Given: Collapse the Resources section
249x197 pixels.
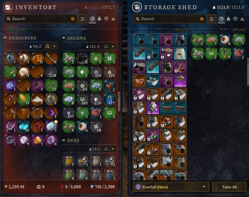Looking at the screenshot, I should tap(5, 38).
